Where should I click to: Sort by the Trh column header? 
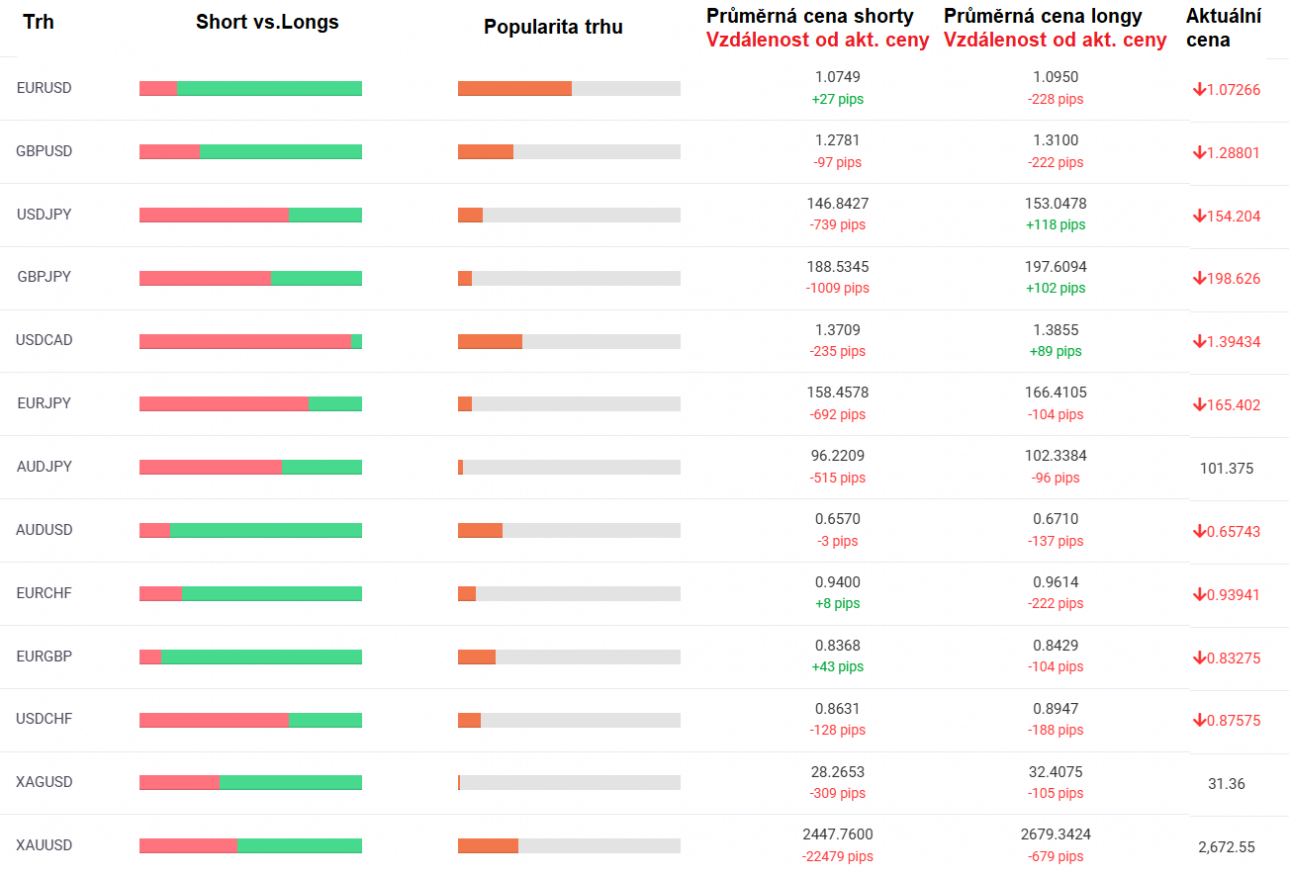[x=39, y=22]
